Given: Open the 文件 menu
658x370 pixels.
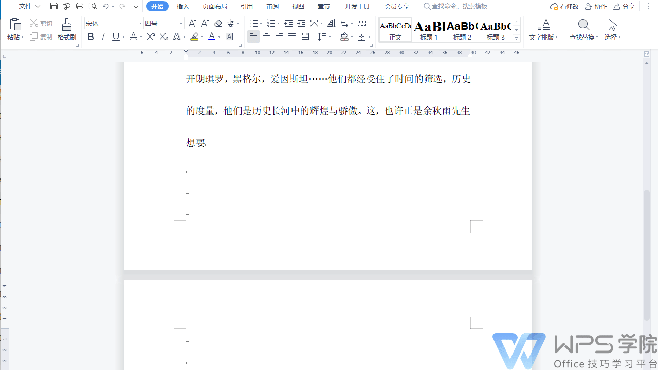Looking at the screenshot, I should (24, 6).
